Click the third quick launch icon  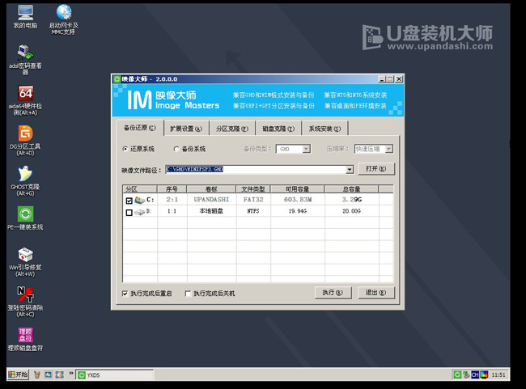pos(60,374)
